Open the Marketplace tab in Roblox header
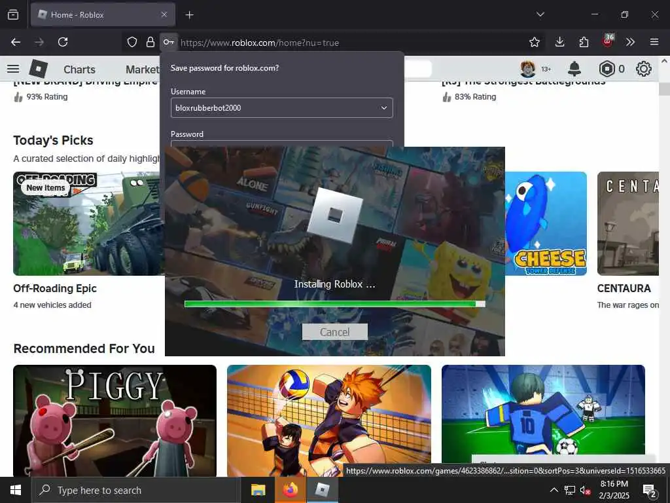 (x=143, y=69)
